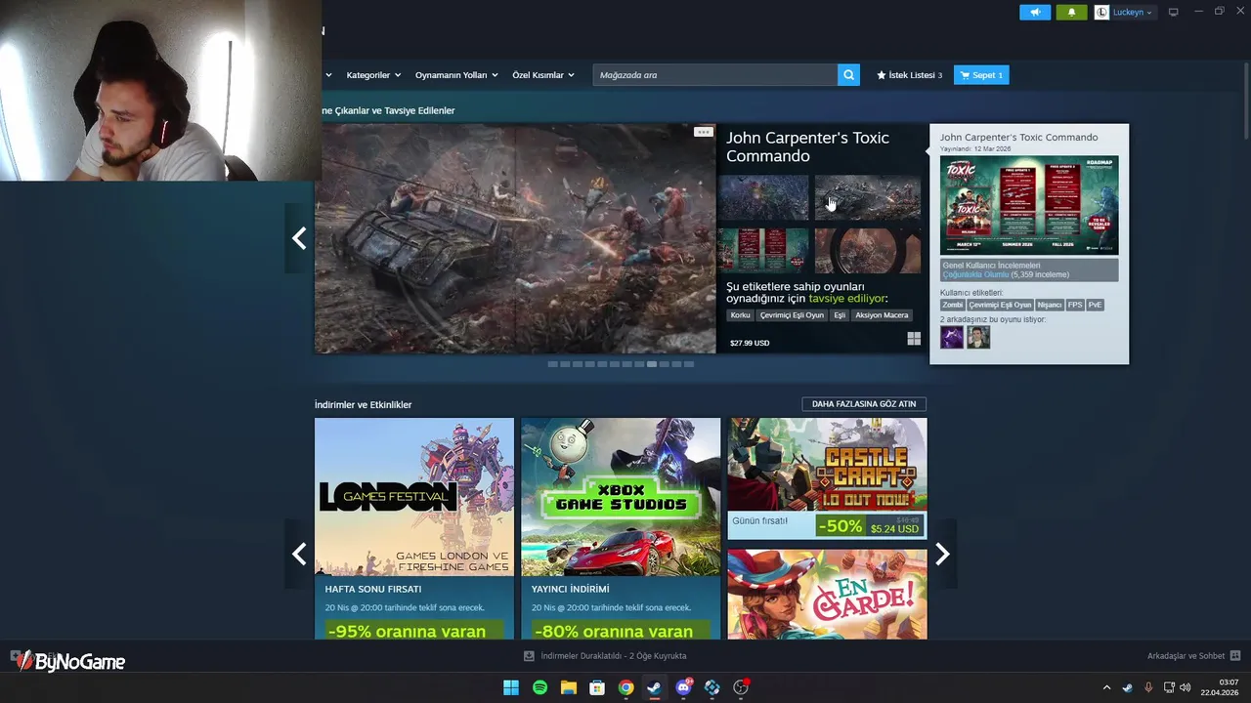Open the Castle Craft daily deal

click(827, 478)
